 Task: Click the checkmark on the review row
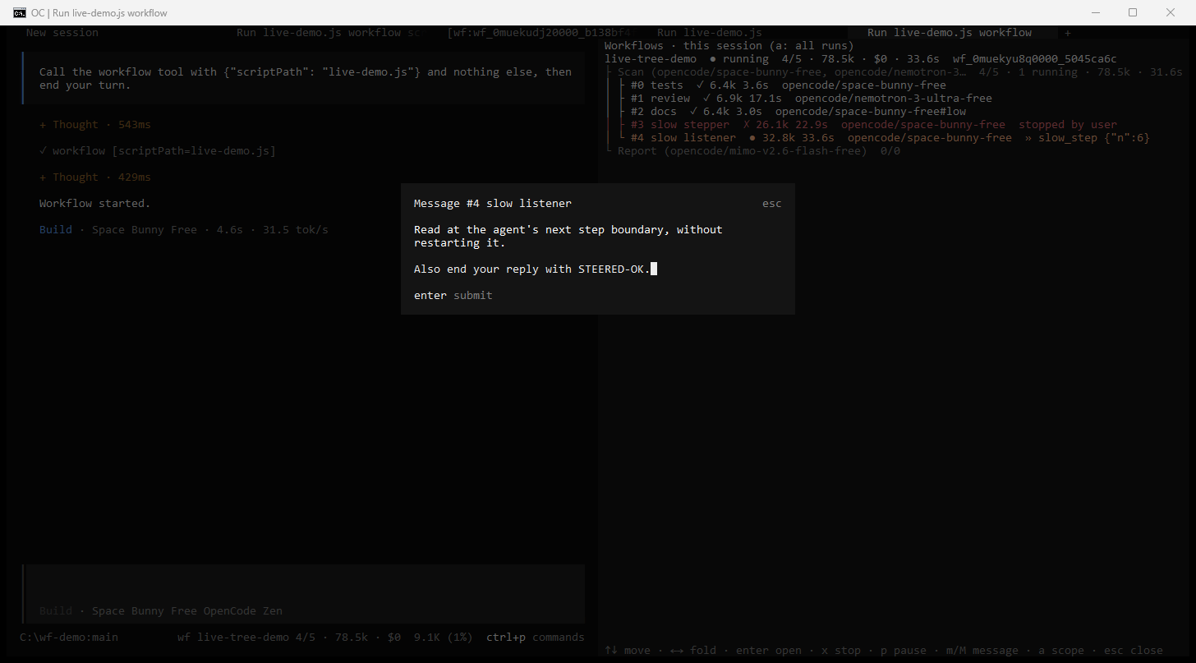pyautogui.click(x=706, y=99)
